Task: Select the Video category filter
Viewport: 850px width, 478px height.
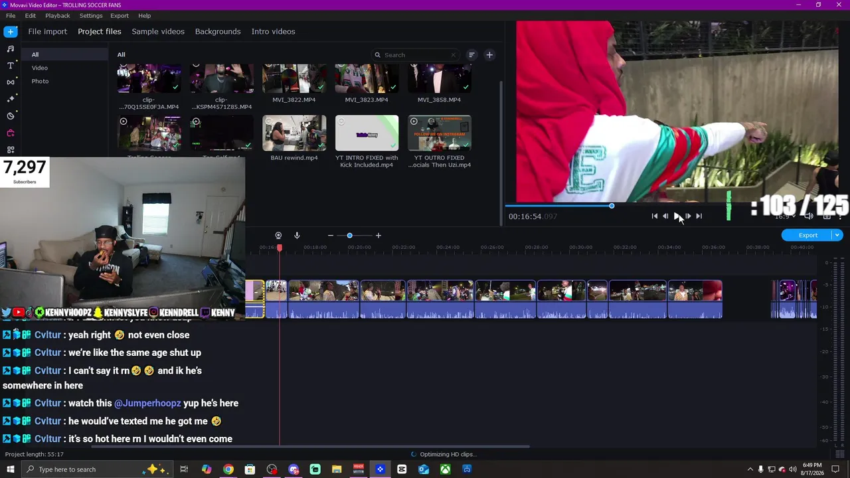Action: 40,68
